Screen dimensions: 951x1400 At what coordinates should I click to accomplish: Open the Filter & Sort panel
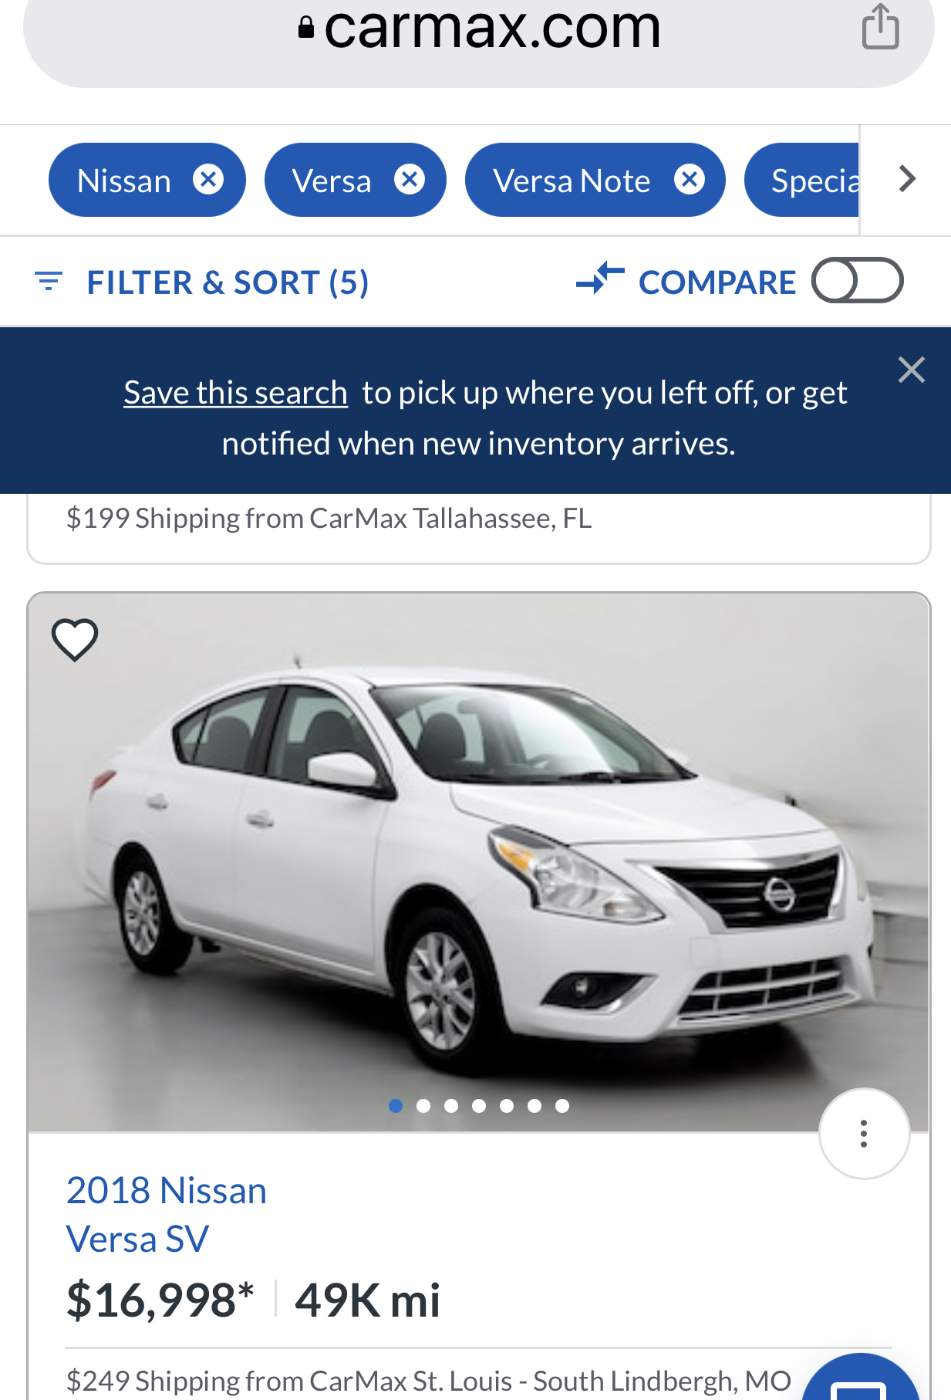pos(202,282)
